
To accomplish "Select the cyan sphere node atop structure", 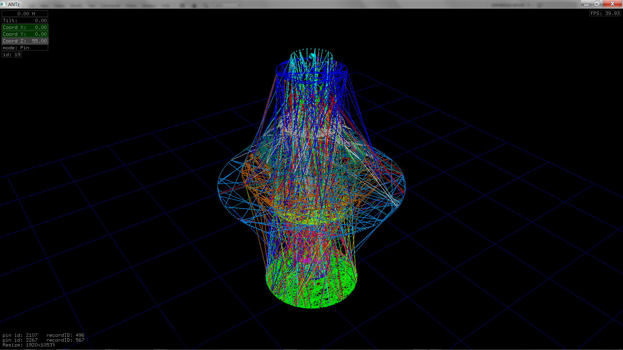I will pyautogui.click(x=312, y=56).
